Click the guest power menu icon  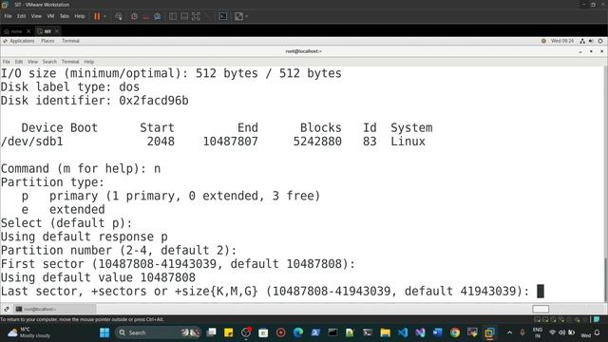pyautogui.click(x=600, y=41)
